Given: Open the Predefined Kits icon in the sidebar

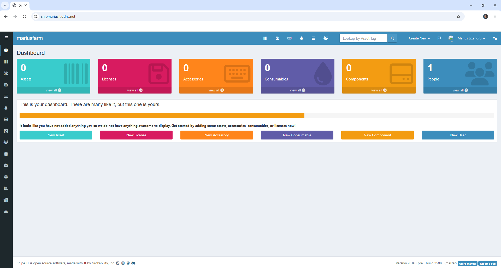Looking at the screenshot, I should [6, 131].
